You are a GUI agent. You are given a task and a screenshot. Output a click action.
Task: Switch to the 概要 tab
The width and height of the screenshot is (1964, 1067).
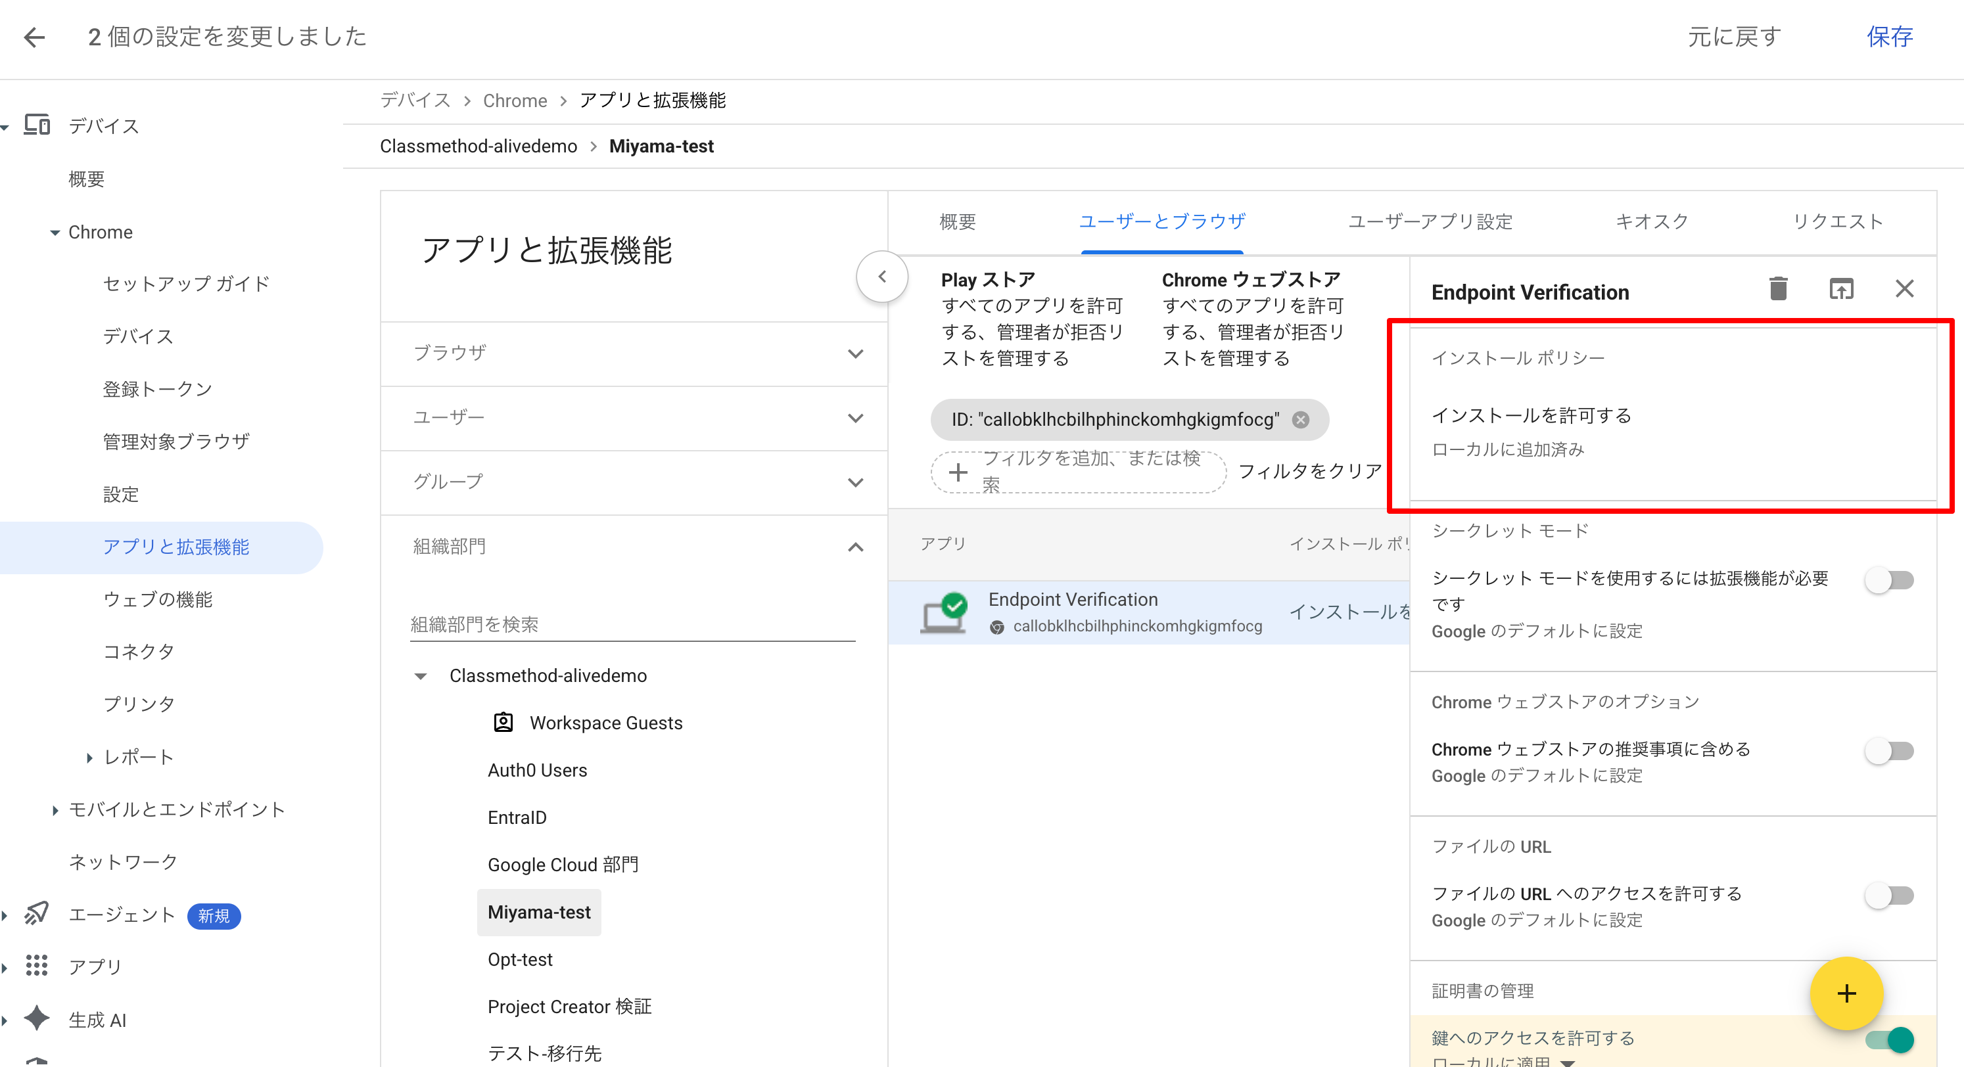(x=958, y=222)
